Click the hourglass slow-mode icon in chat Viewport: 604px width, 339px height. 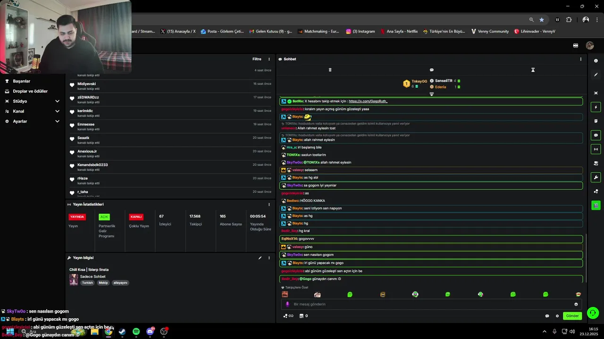point(533,70)
